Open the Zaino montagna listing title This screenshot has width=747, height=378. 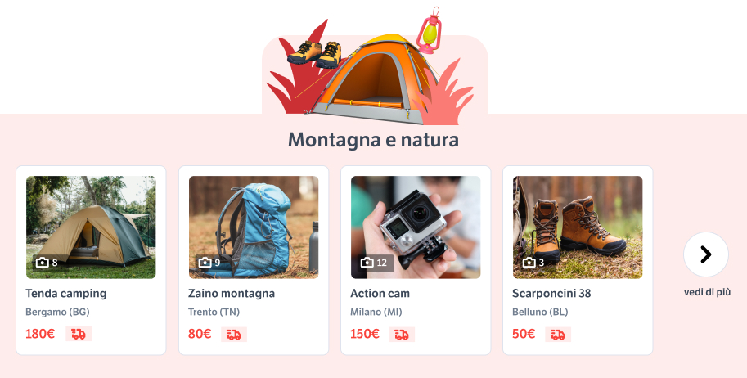click(231, 293)
